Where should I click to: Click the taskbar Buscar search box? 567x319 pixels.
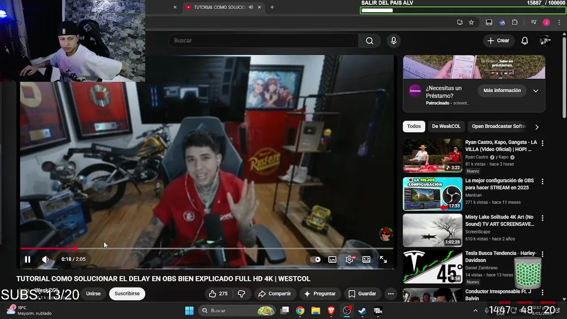tap(237, 311)
